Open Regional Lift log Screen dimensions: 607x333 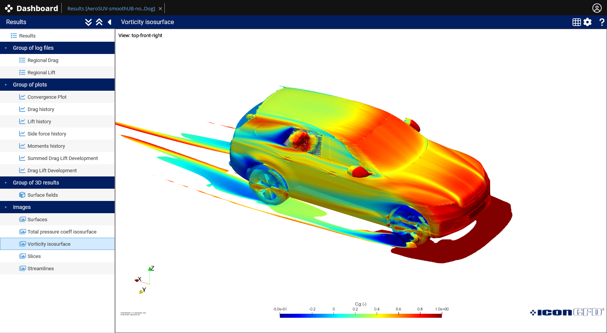[x=57, y=72]
